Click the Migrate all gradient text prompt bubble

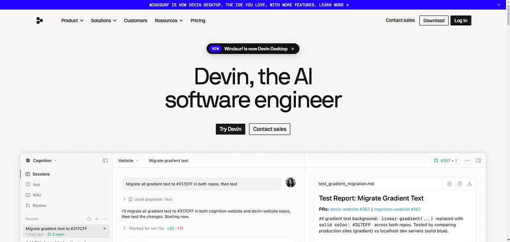coord(202,184)
